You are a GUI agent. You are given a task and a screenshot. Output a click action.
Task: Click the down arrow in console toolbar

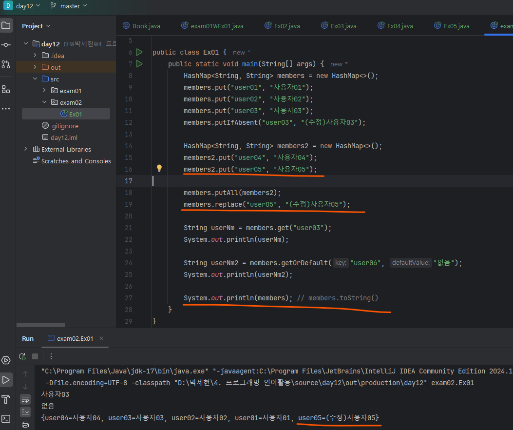[x=25, y=387]
